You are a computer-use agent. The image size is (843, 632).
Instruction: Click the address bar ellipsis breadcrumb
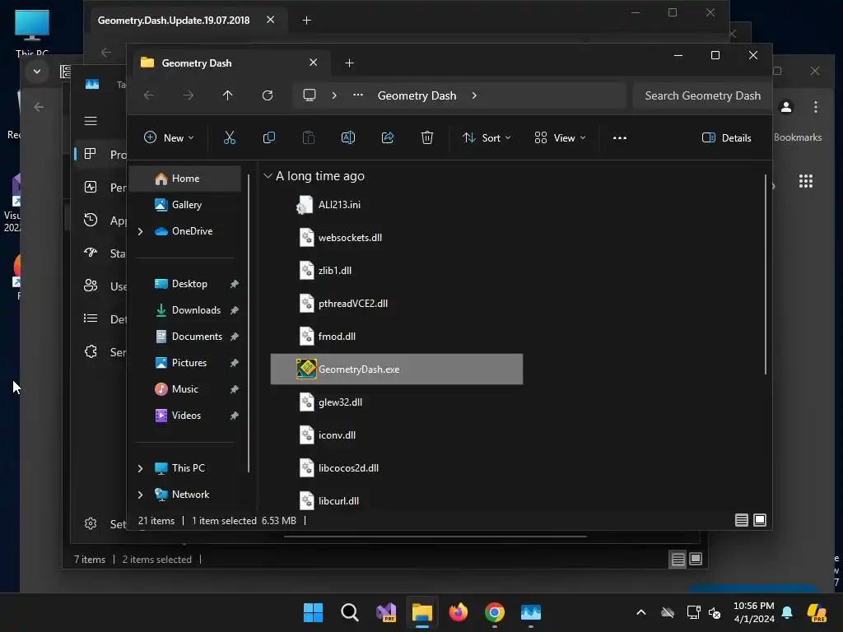[x=358, y=95]
